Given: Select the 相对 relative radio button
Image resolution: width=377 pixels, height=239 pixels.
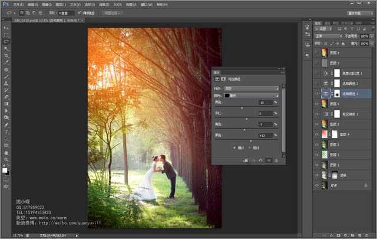Looking at the screenshot, I should coord(234,148).
